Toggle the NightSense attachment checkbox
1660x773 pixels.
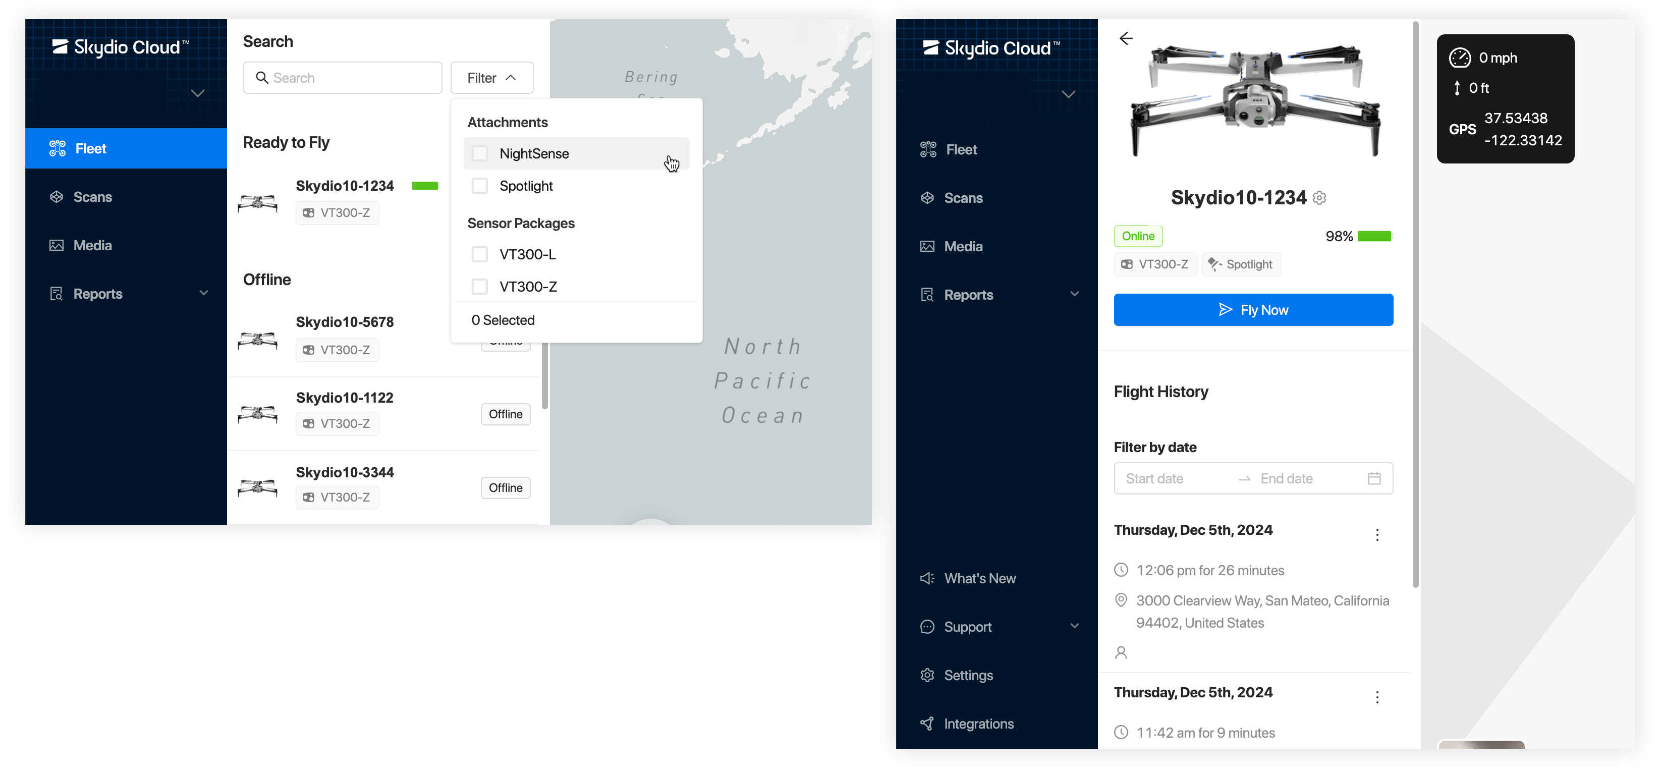(x=479, y=153)
